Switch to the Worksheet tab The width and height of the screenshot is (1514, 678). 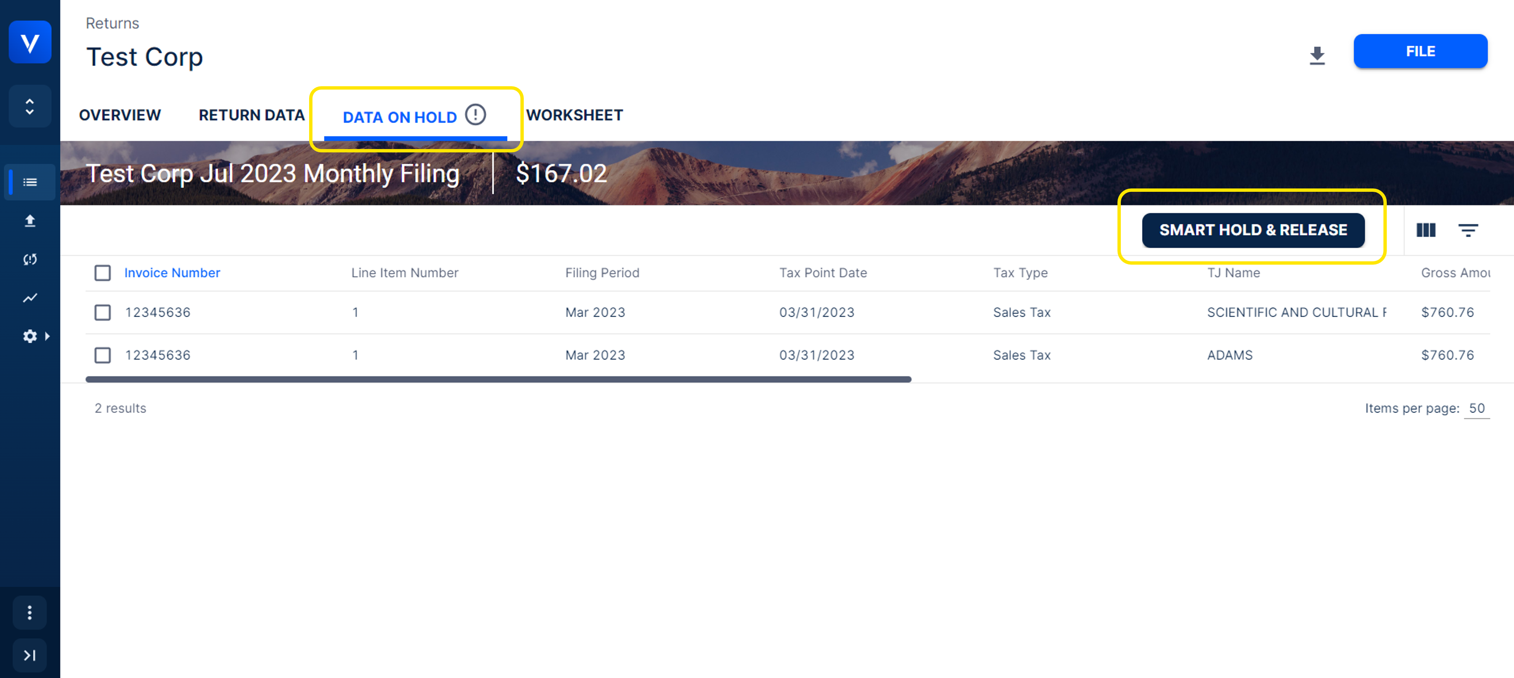574,115
